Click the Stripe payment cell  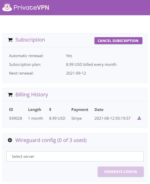point(76,118)
